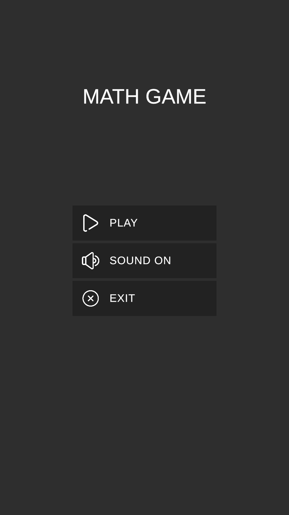Click the play triangle icon
The image size is (289, 515).
tap(90, 223)
